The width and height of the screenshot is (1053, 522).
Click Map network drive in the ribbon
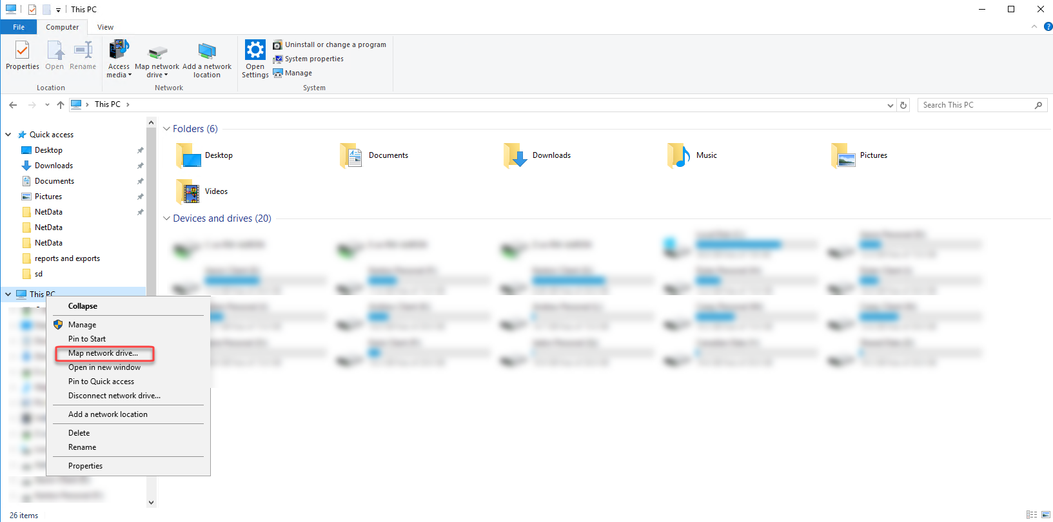coord(157,59)
